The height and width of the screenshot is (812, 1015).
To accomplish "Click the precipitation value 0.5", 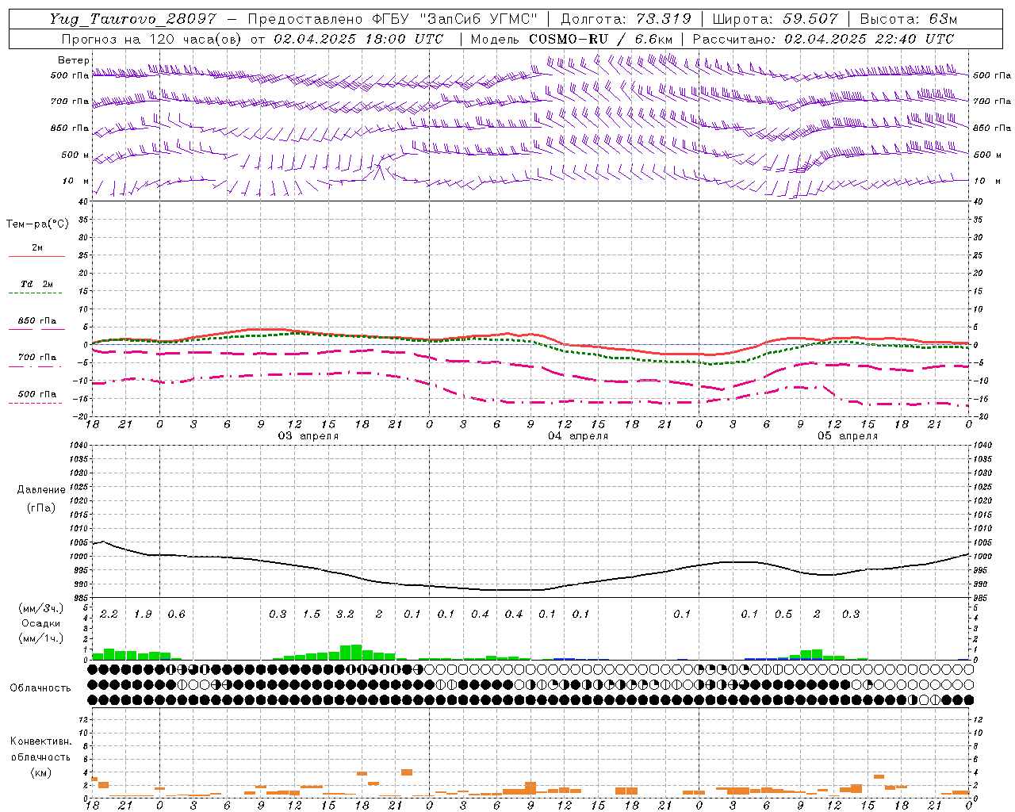I will coord(783,615).
